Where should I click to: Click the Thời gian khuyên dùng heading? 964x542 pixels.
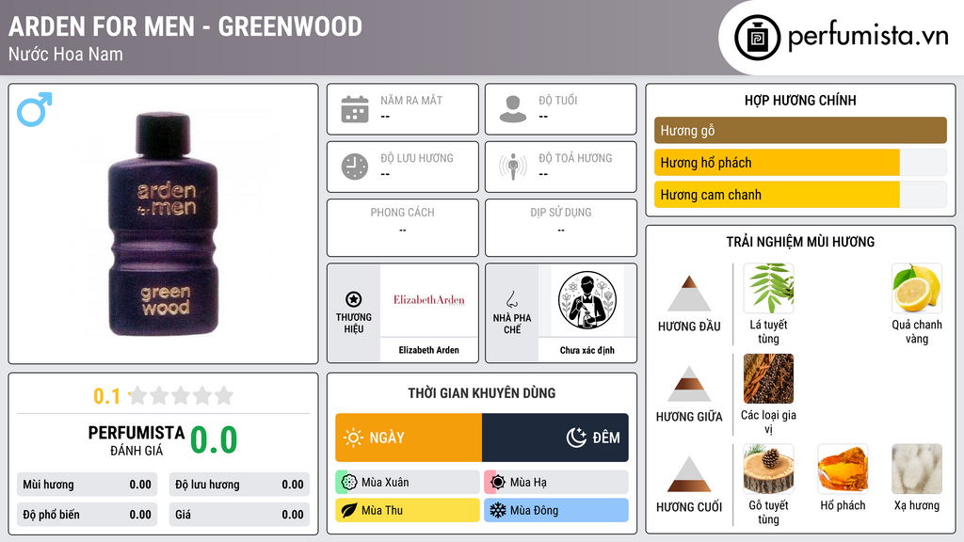(482, 392)
